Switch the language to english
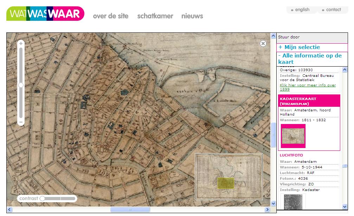 [302, 10]
